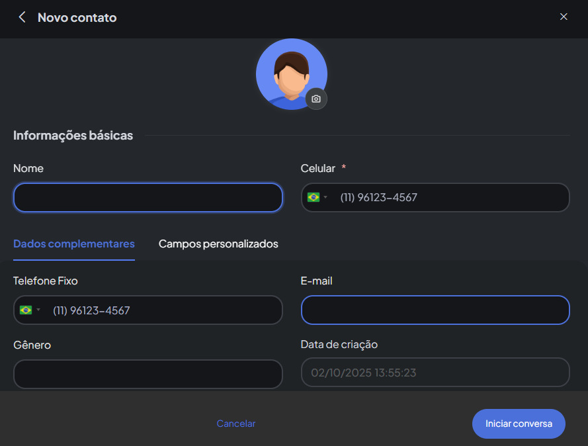Click the Novo contato title text
The image size is (588, 446).
tap(77, 17)
